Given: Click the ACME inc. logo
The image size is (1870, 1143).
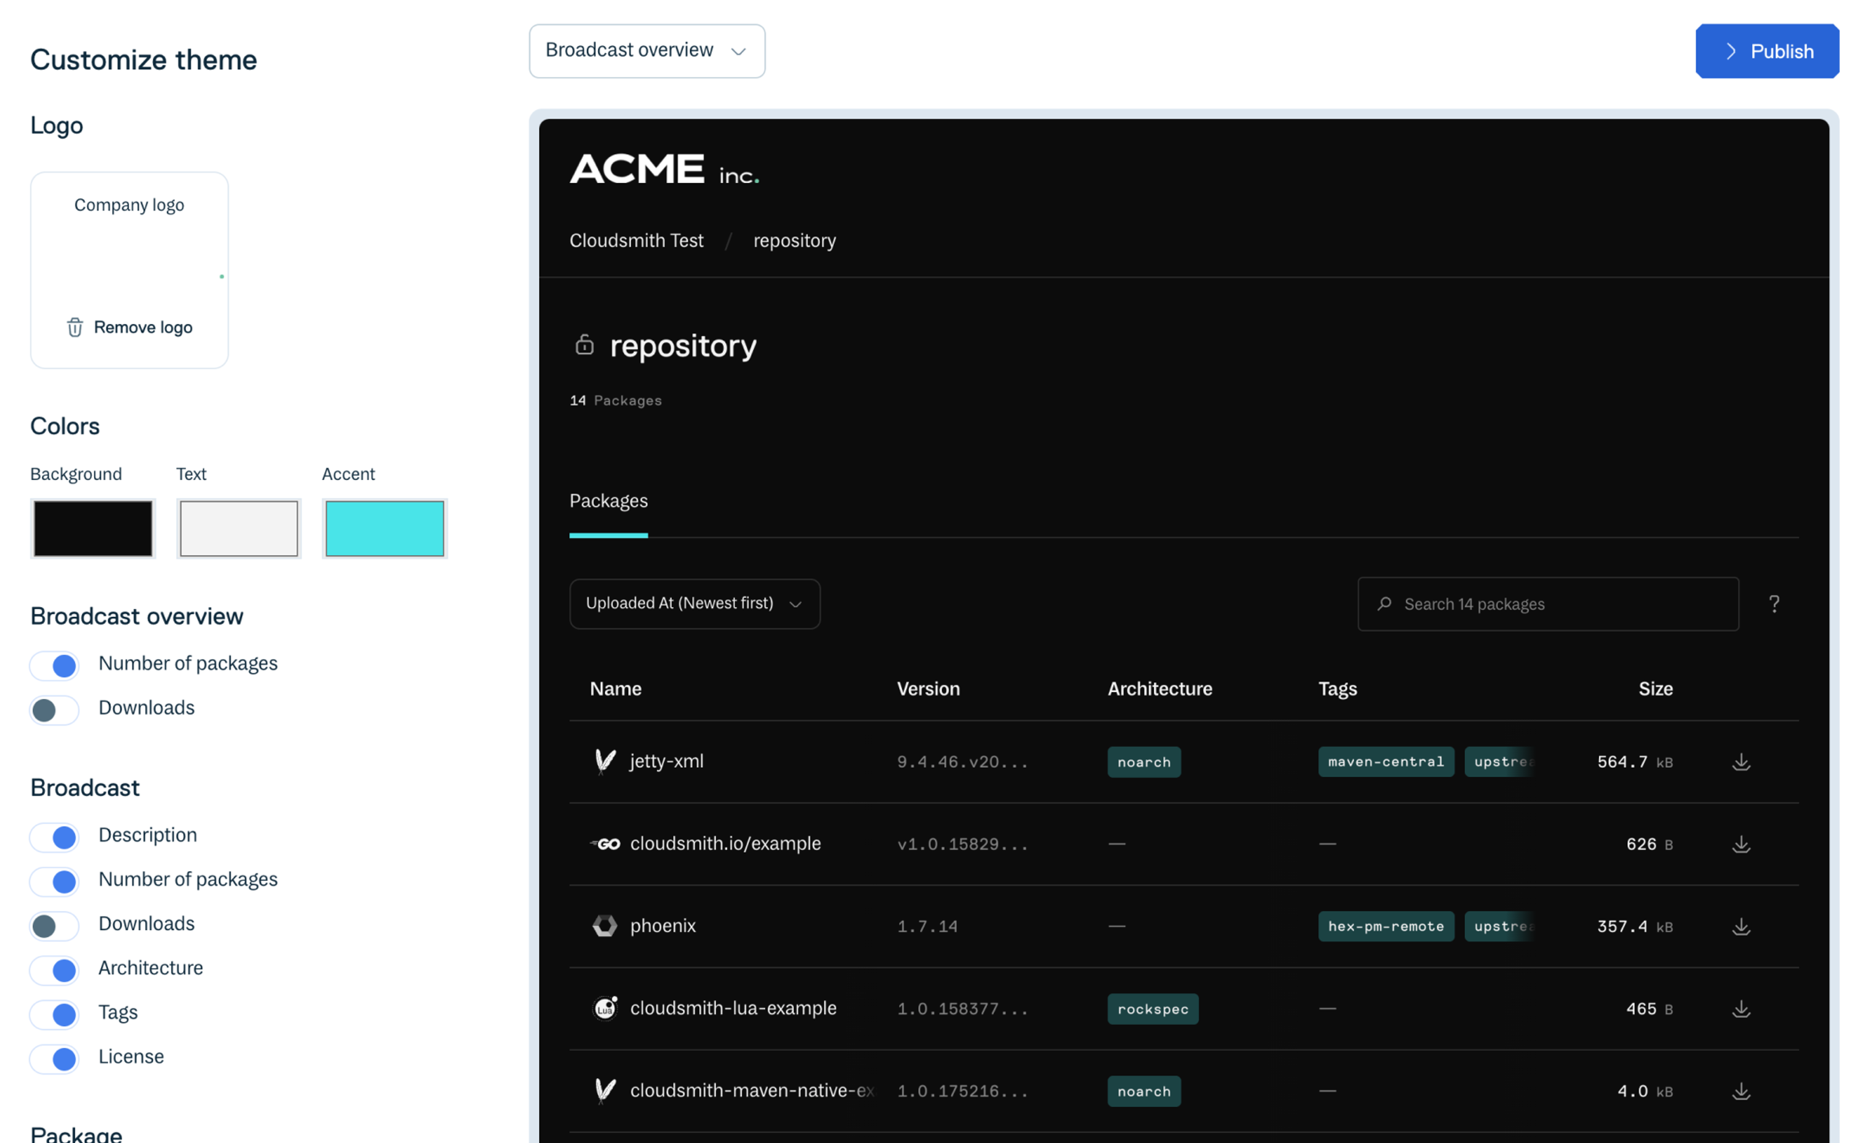Looking at the screenshot, I should tap(664, 169).
